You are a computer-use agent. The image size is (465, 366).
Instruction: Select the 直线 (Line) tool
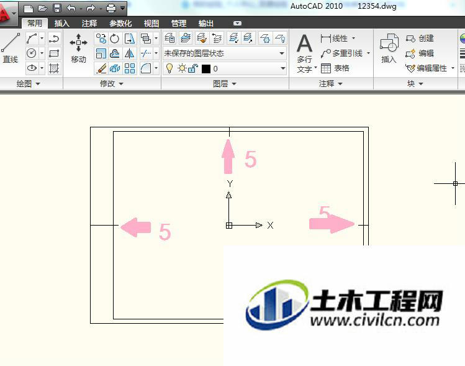(11, 48)
